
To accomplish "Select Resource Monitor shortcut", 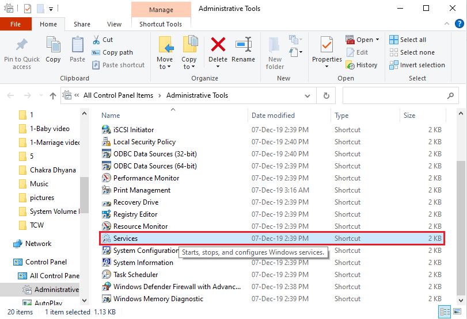I will pyautogui.click(x=272, y=226).
